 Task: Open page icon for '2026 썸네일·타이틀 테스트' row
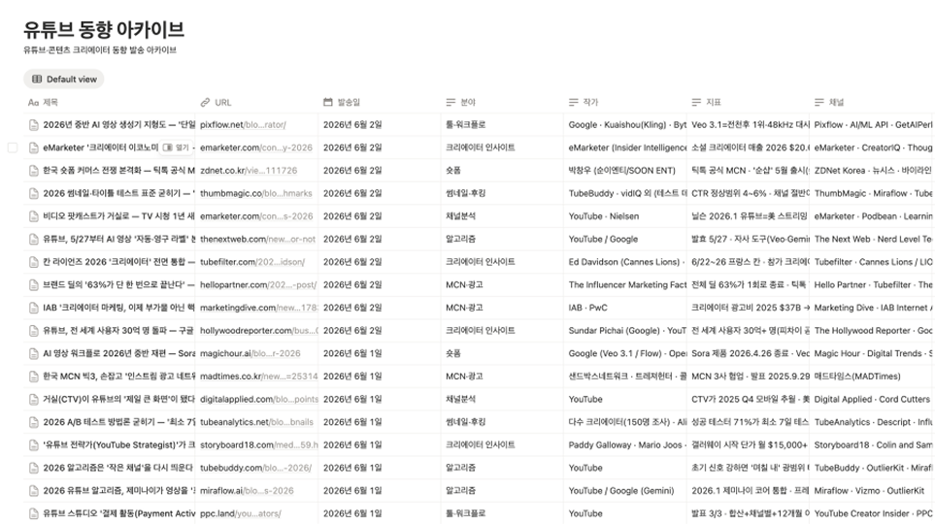click(34, 194)
